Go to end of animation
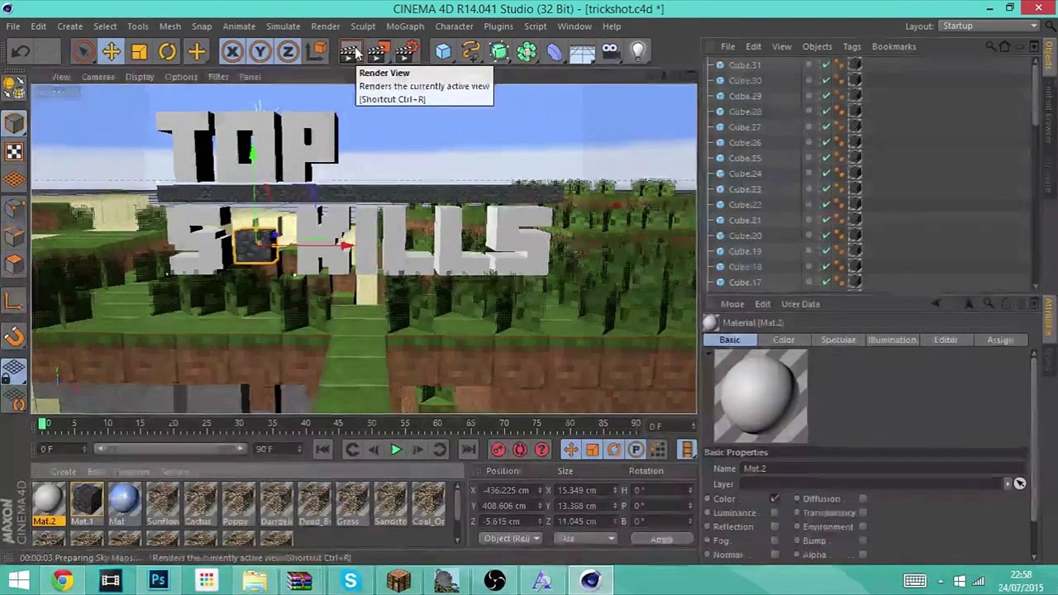The height and width of the screenshot is (595, 1058). [468, 449]
